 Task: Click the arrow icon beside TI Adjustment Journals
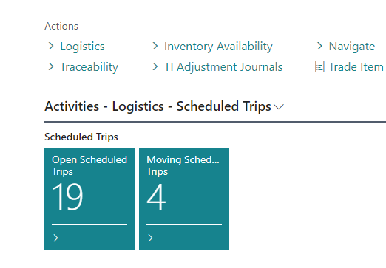click(155, 66)
